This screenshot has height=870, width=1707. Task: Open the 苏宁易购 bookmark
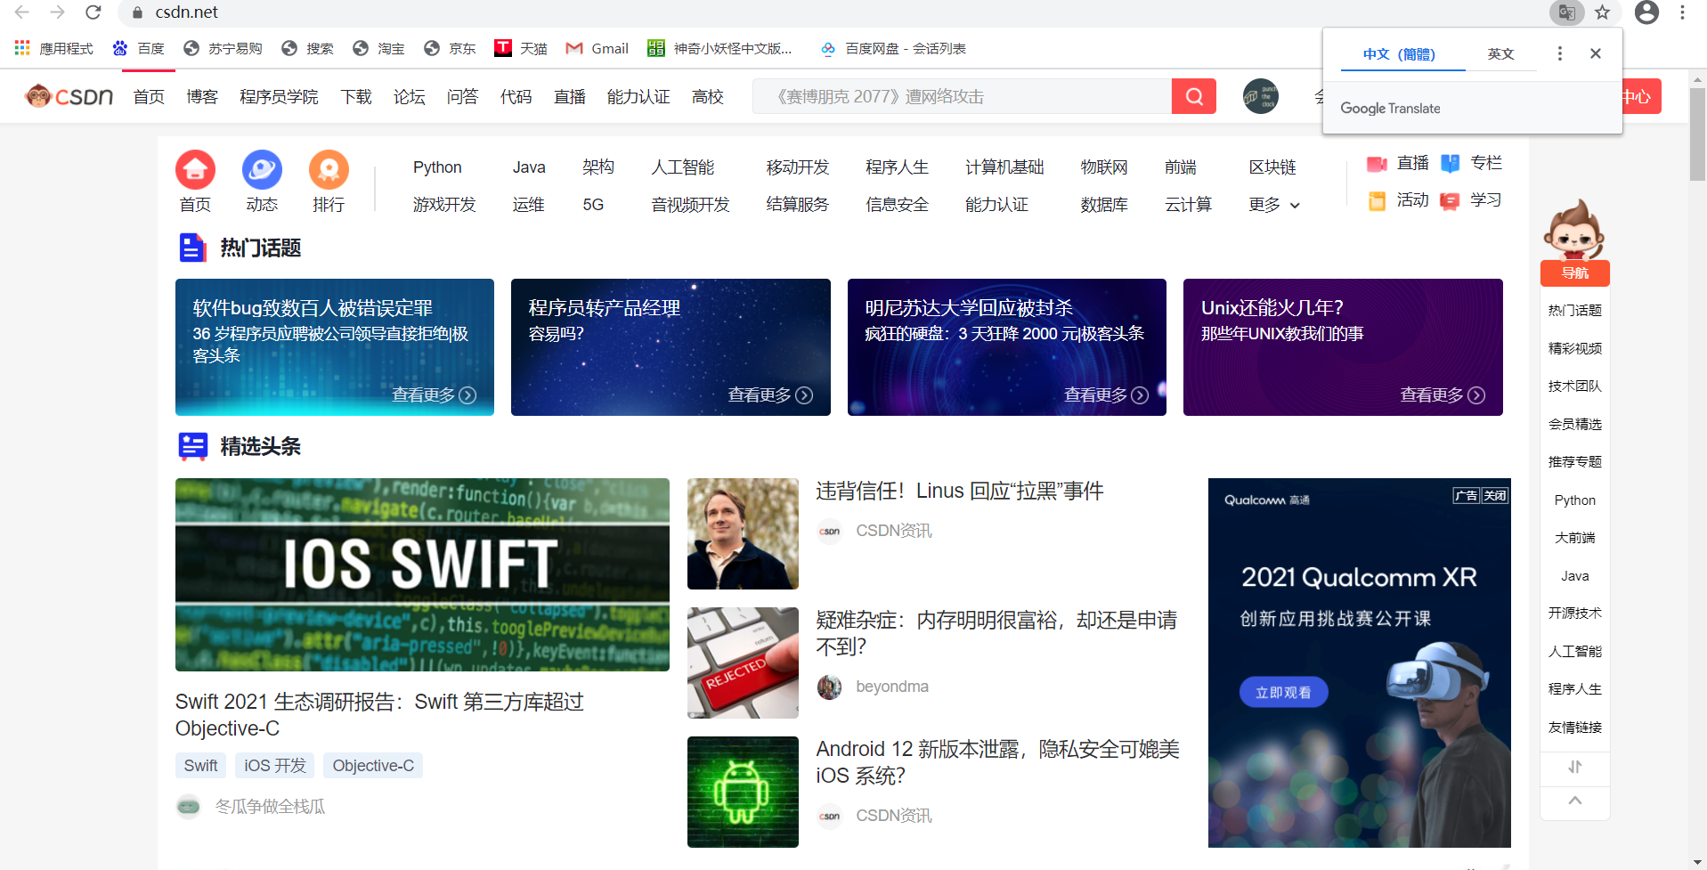point(223,48)
